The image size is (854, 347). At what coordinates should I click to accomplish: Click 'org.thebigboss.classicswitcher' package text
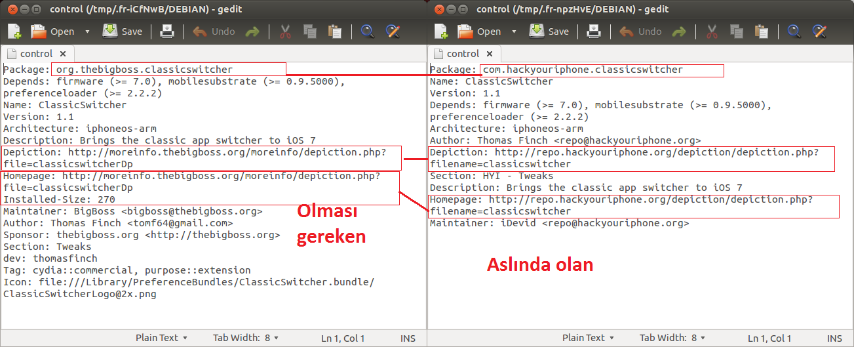[x=144, y=70]
